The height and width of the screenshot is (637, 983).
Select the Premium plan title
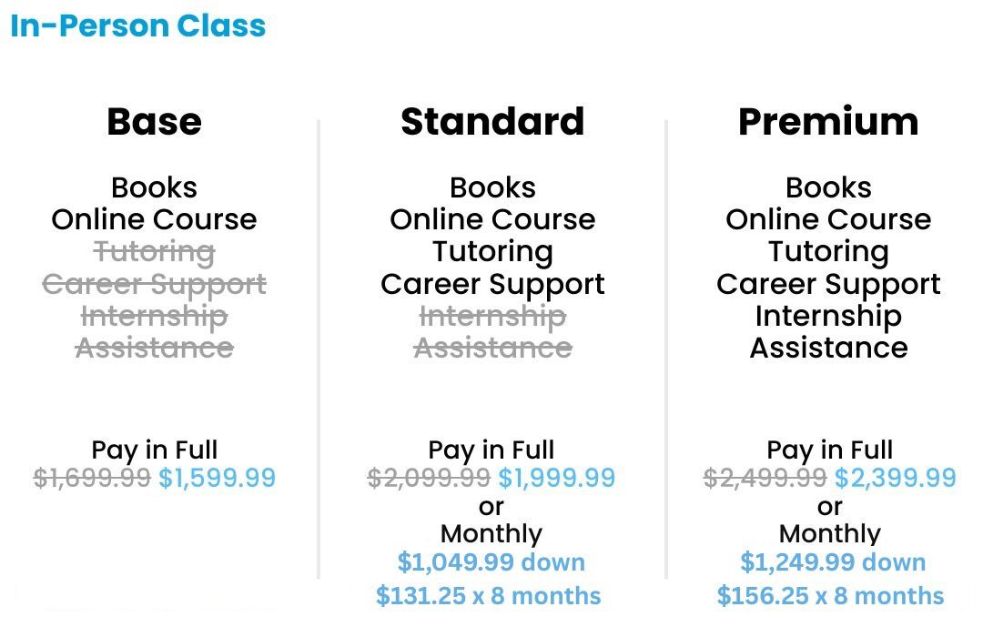click(828, 122)
